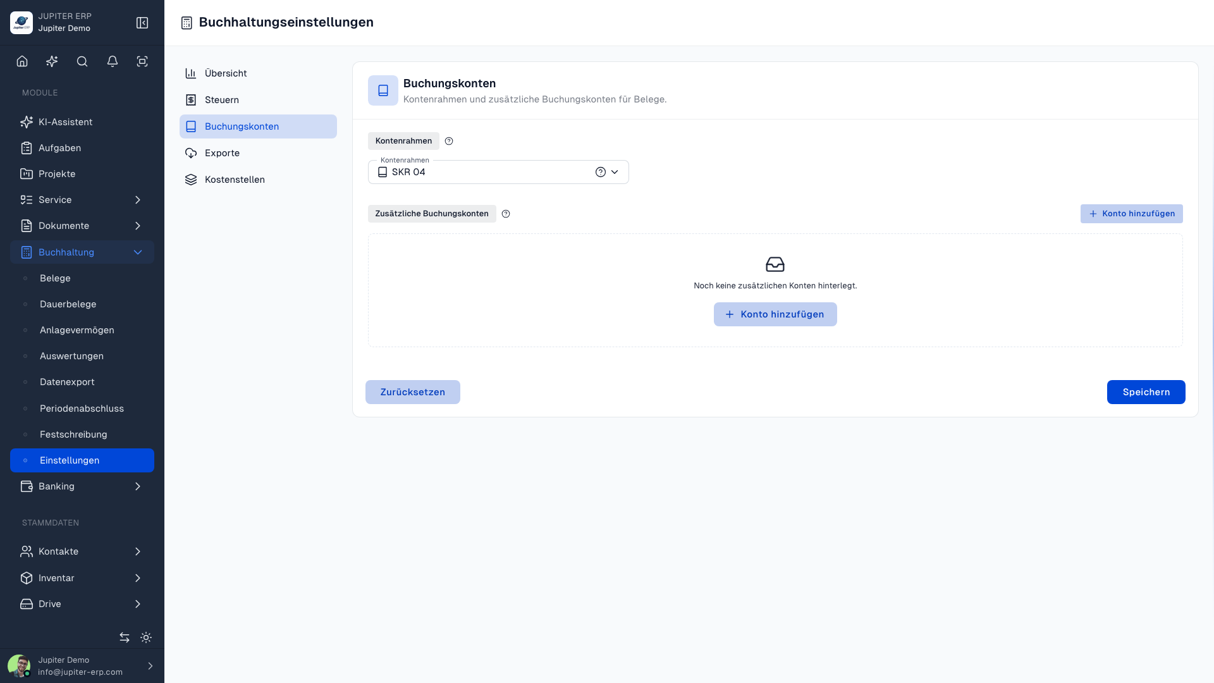This screenshot has height=683, width=1214.
Task: Expand the Service module
Action: coord(82,200)
